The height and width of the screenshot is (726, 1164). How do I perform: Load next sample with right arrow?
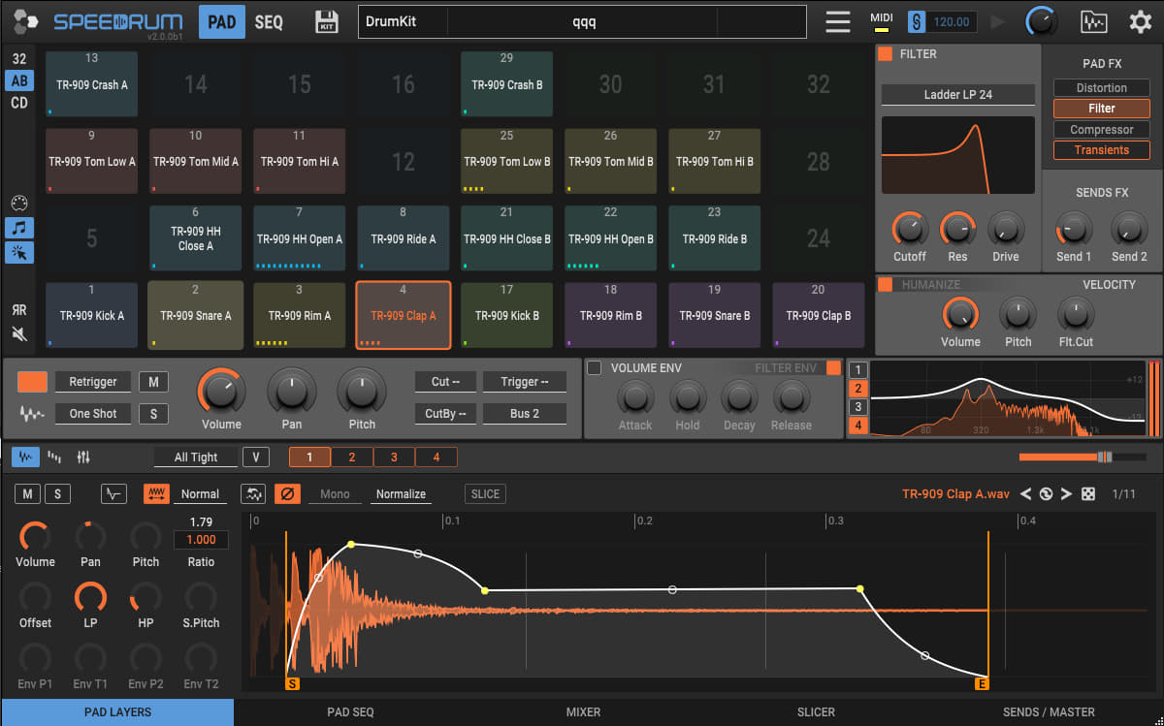coord(1066,494)
